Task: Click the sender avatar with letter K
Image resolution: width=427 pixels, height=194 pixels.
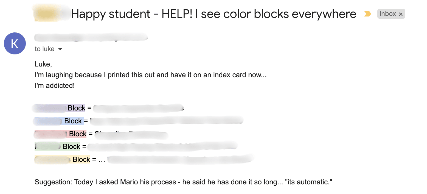Action: (x=15, y=43)
